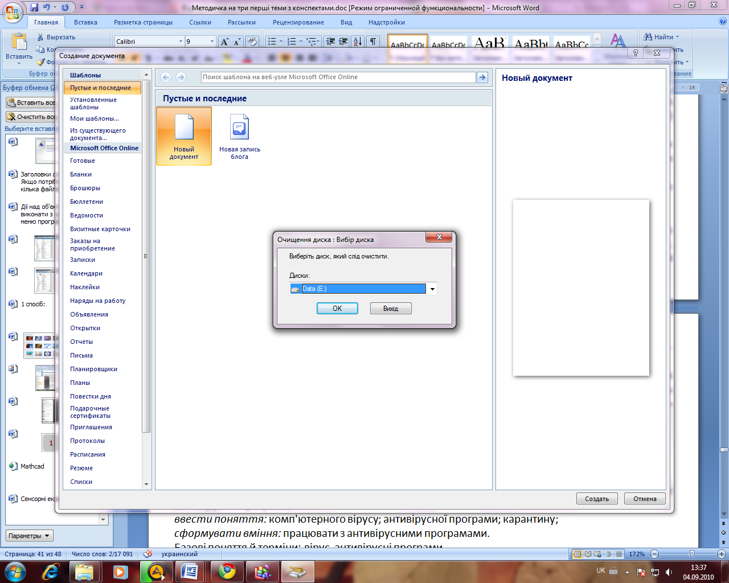Click the Sort icon in ribbon
729x583 pixels.
click(x=358, y=42)
